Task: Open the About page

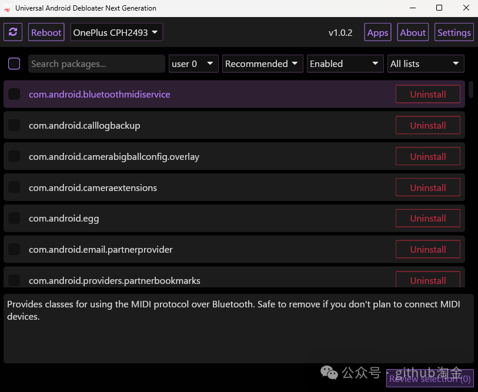Action: [413, 32]
